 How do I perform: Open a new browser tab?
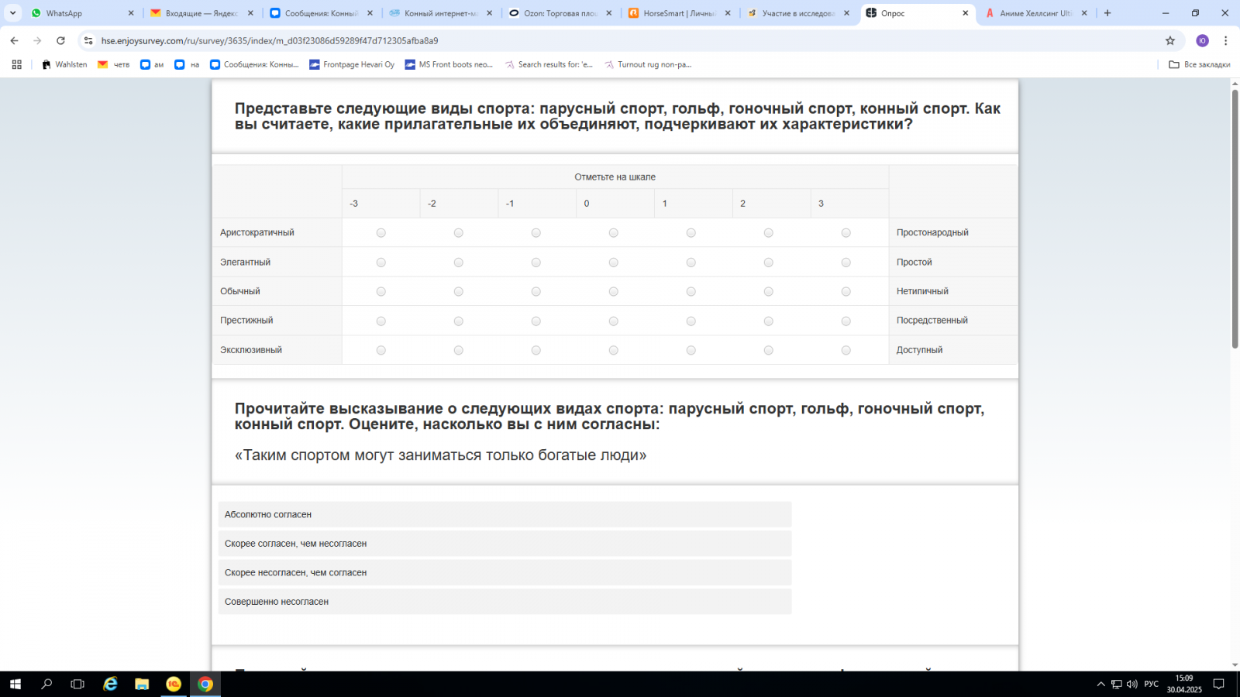tap(1107, 13)
